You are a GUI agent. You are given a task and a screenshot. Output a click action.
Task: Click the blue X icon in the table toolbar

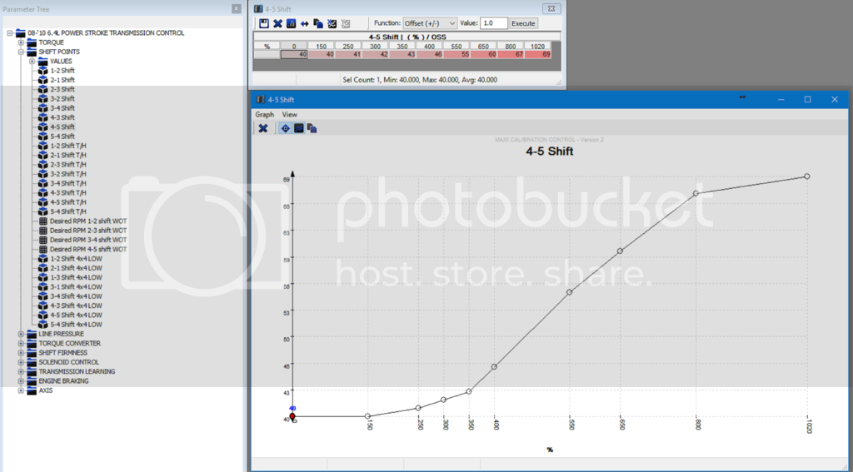click(277, 23)
